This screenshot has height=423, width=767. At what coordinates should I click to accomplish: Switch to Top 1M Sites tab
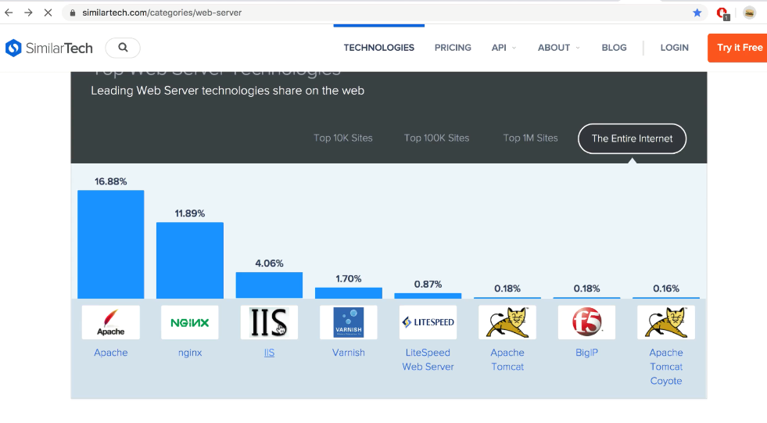pos(530,138)
